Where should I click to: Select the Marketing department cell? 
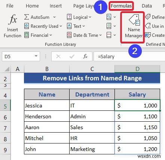92,149
